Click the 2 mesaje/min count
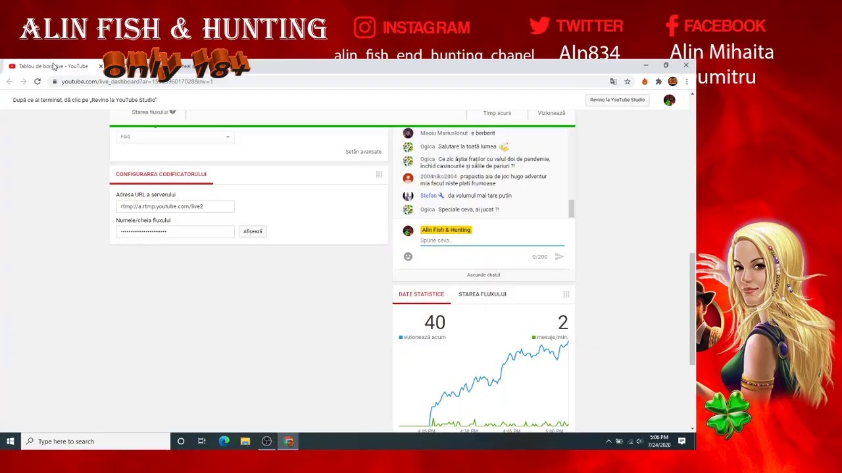This screenshot has width=842, height=473. point(562,323)
